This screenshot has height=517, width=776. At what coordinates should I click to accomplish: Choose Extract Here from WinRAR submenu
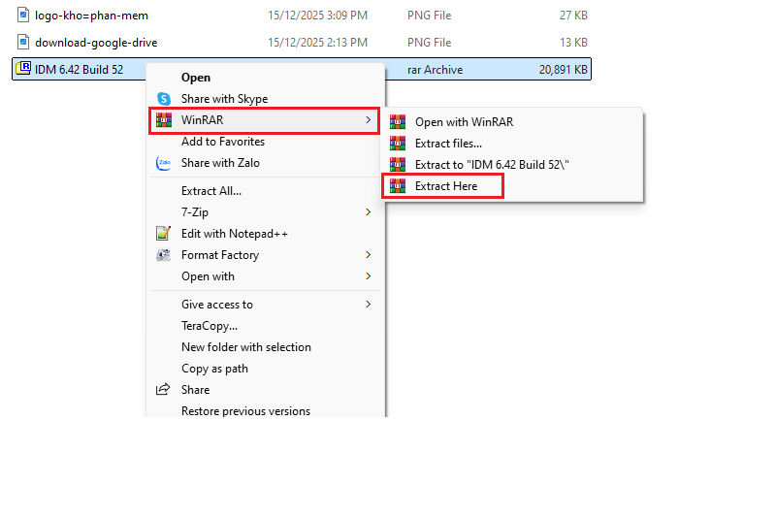point(446,186)
